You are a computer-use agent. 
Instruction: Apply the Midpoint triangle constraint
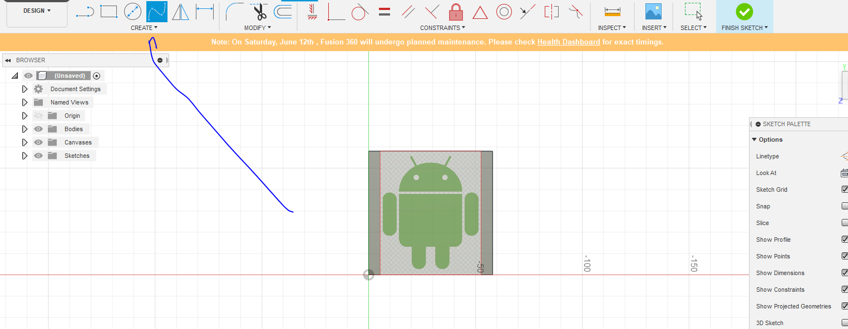click(480, 12)
